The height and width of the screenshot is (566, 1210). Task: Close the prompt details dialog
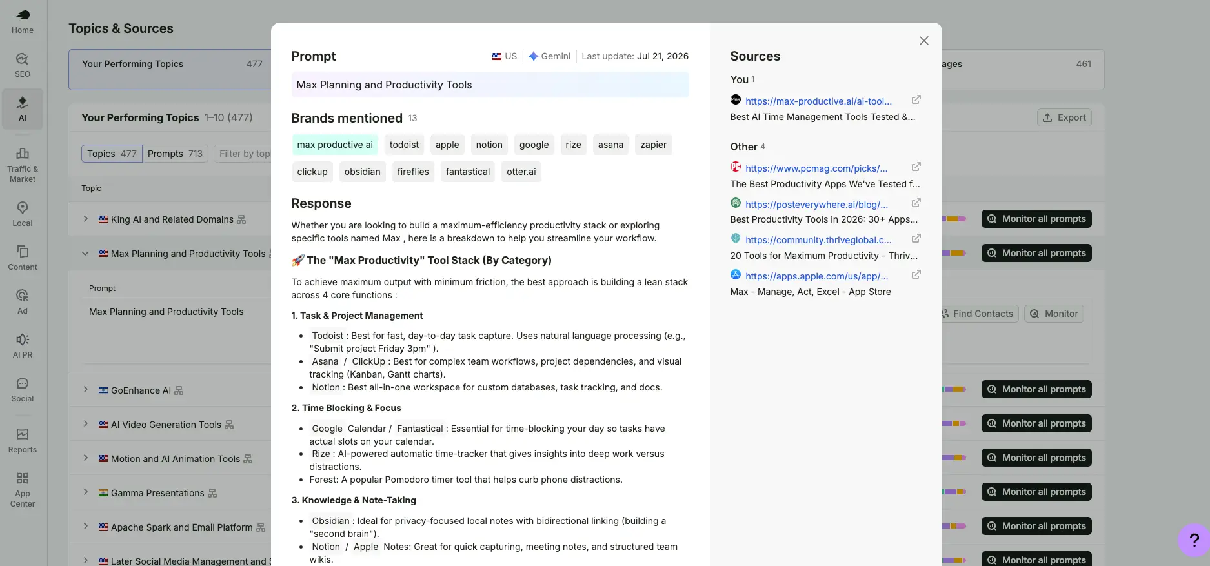coord(924,41)
